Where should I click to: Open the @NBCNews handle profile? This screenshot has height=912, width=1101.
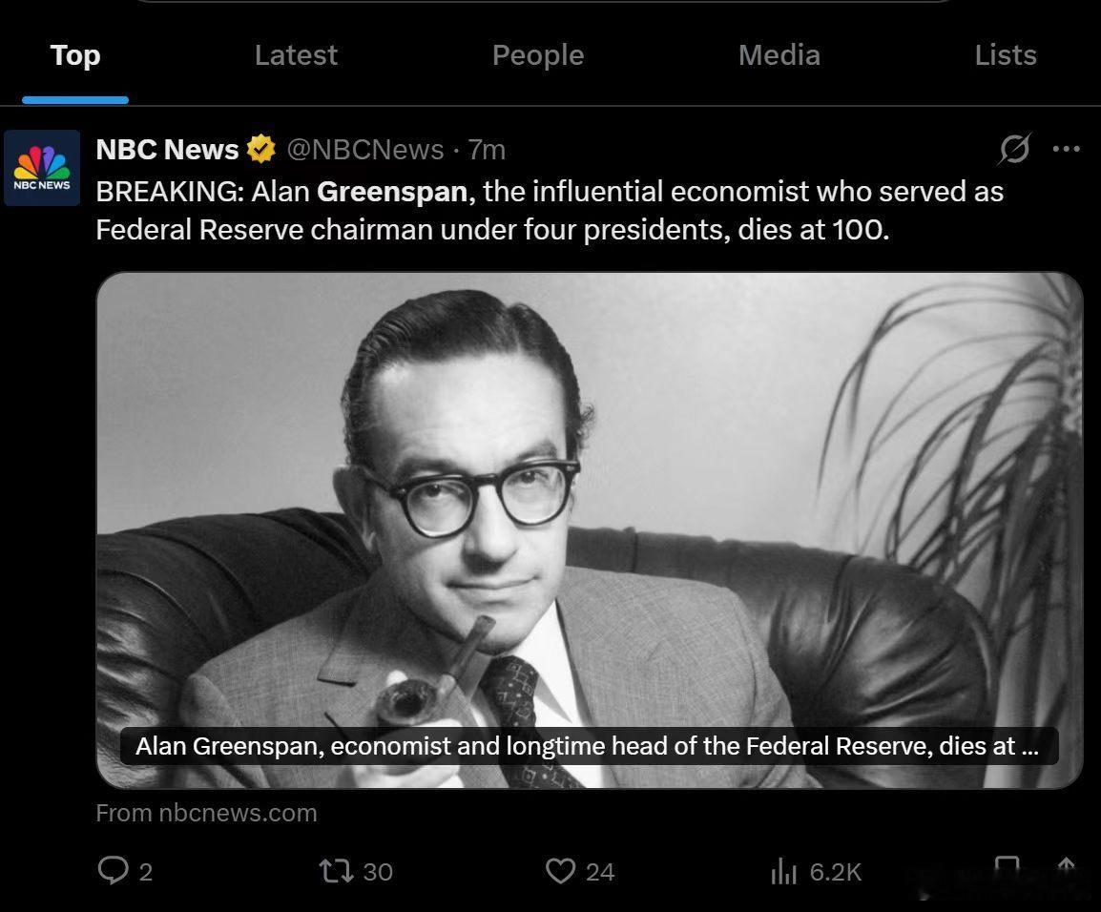pyautogui.click(x=365, y=150)
